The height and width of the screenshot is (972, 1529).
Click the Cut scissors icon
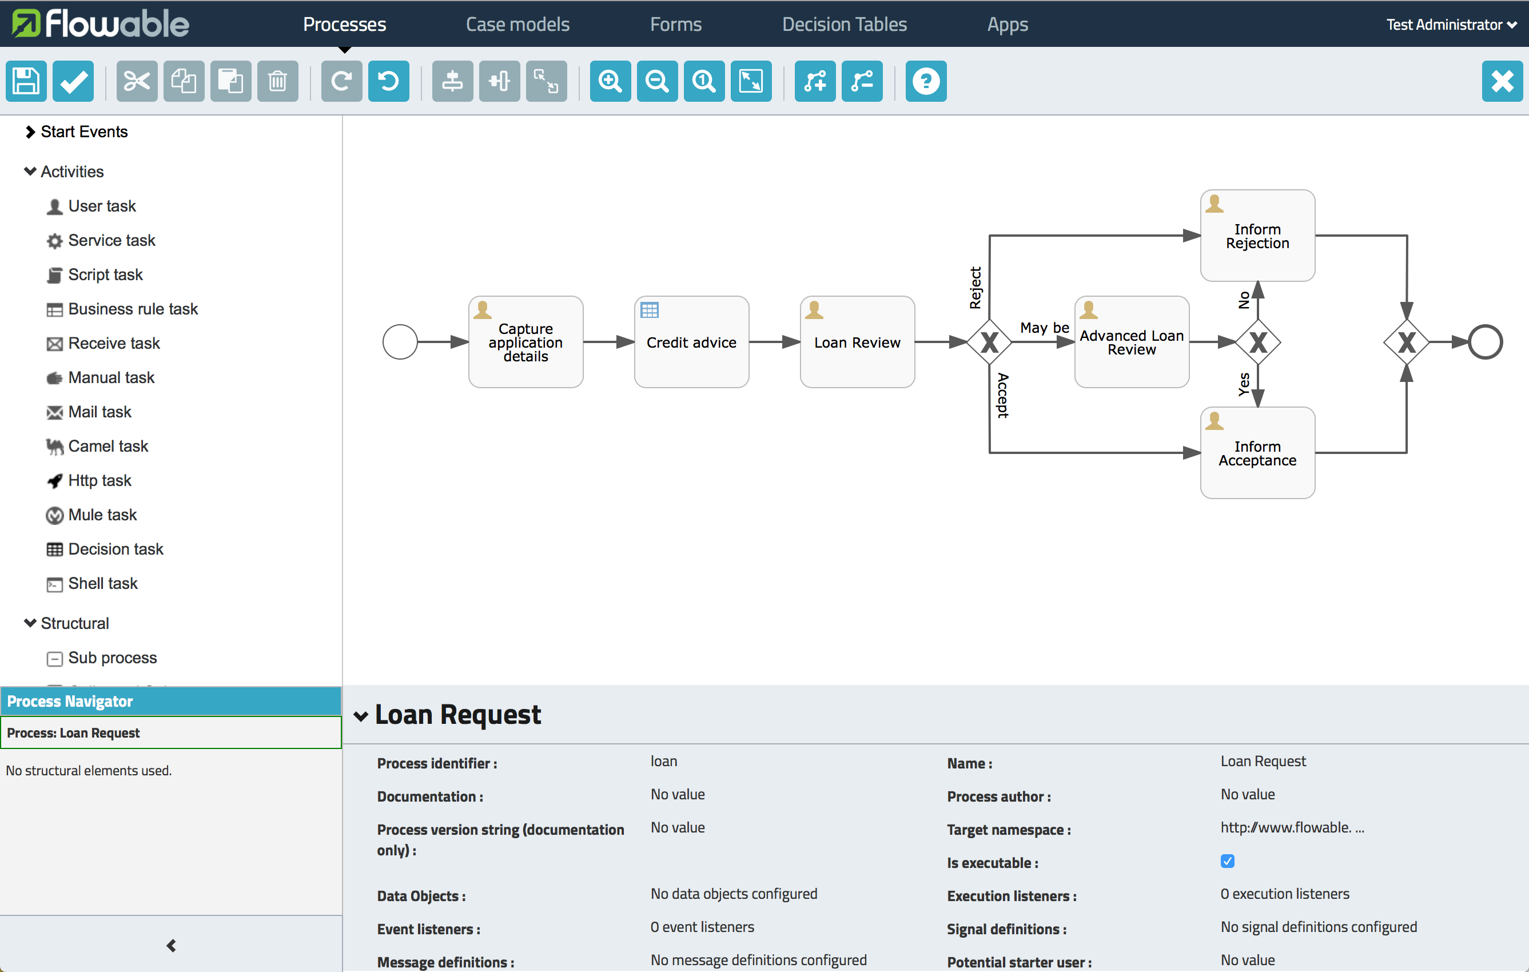click(x=137, y=81)
